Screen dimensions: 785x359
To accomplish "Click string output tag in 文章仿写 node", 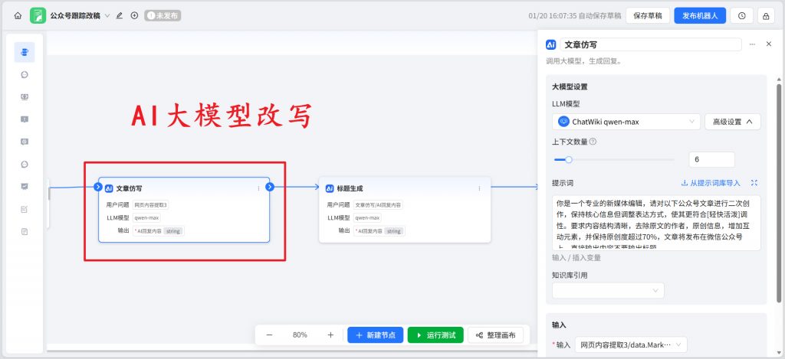I will [x=174, y=231].
